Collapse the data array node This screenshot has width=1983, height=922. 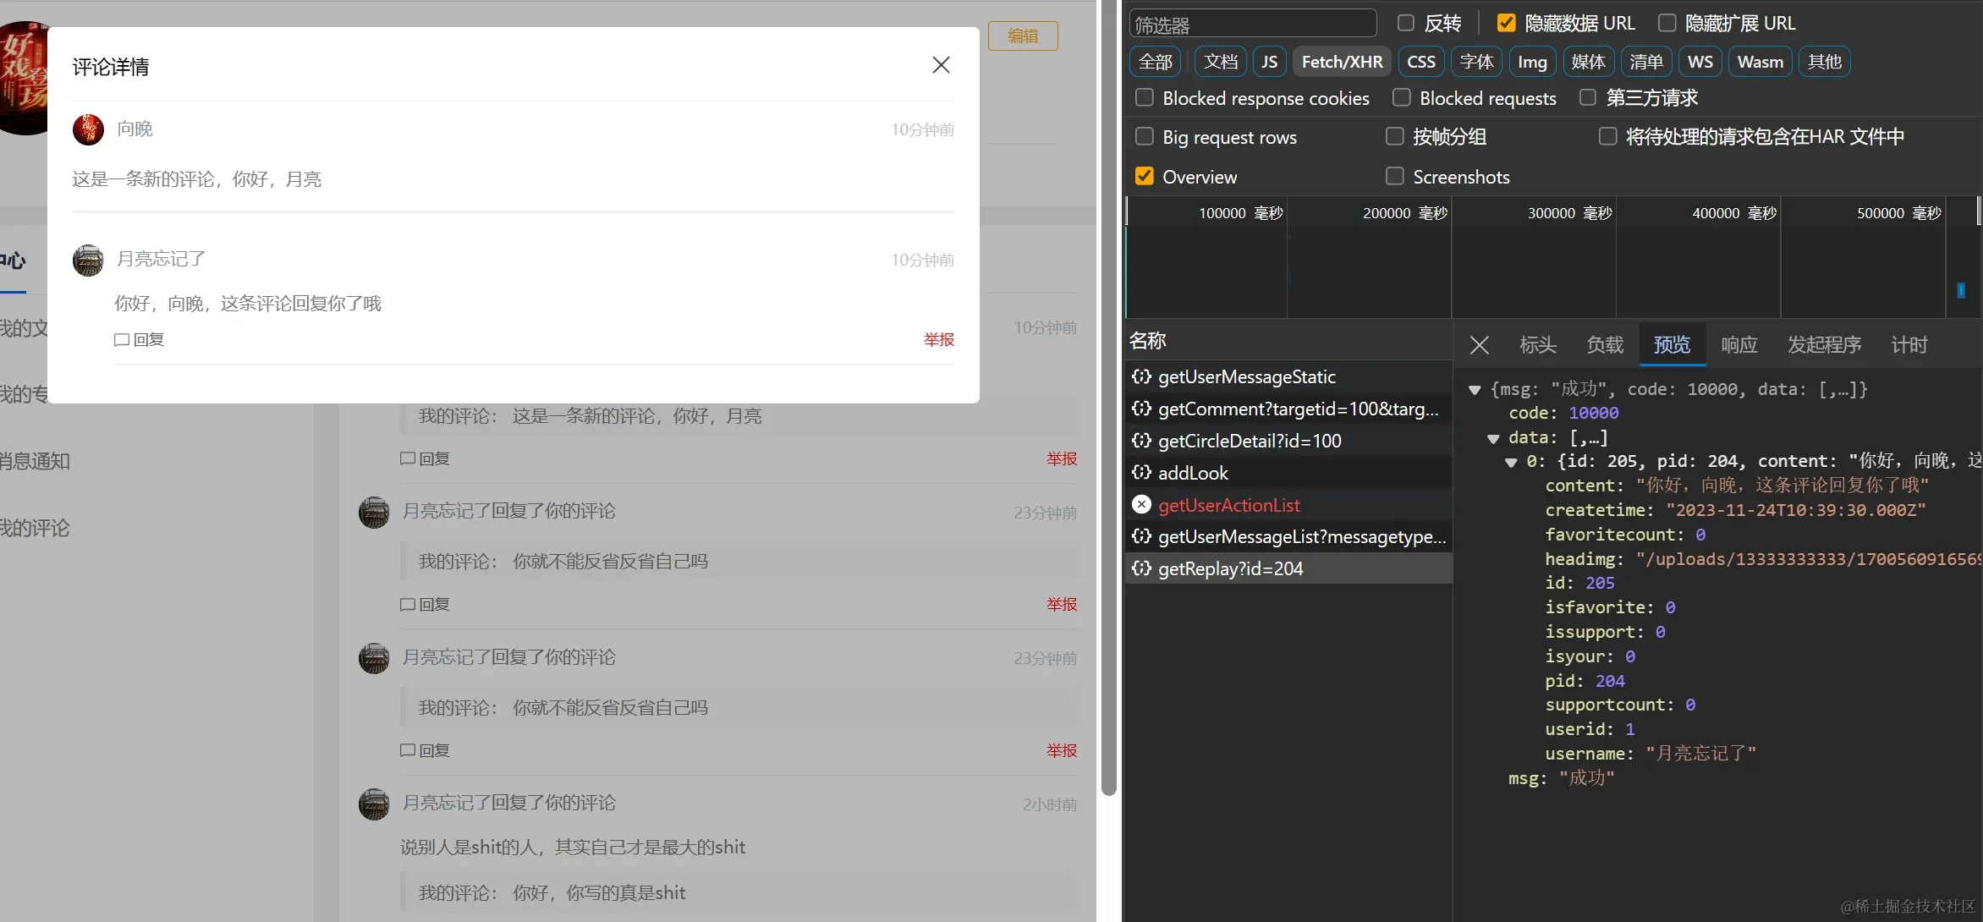(1493, 438)
